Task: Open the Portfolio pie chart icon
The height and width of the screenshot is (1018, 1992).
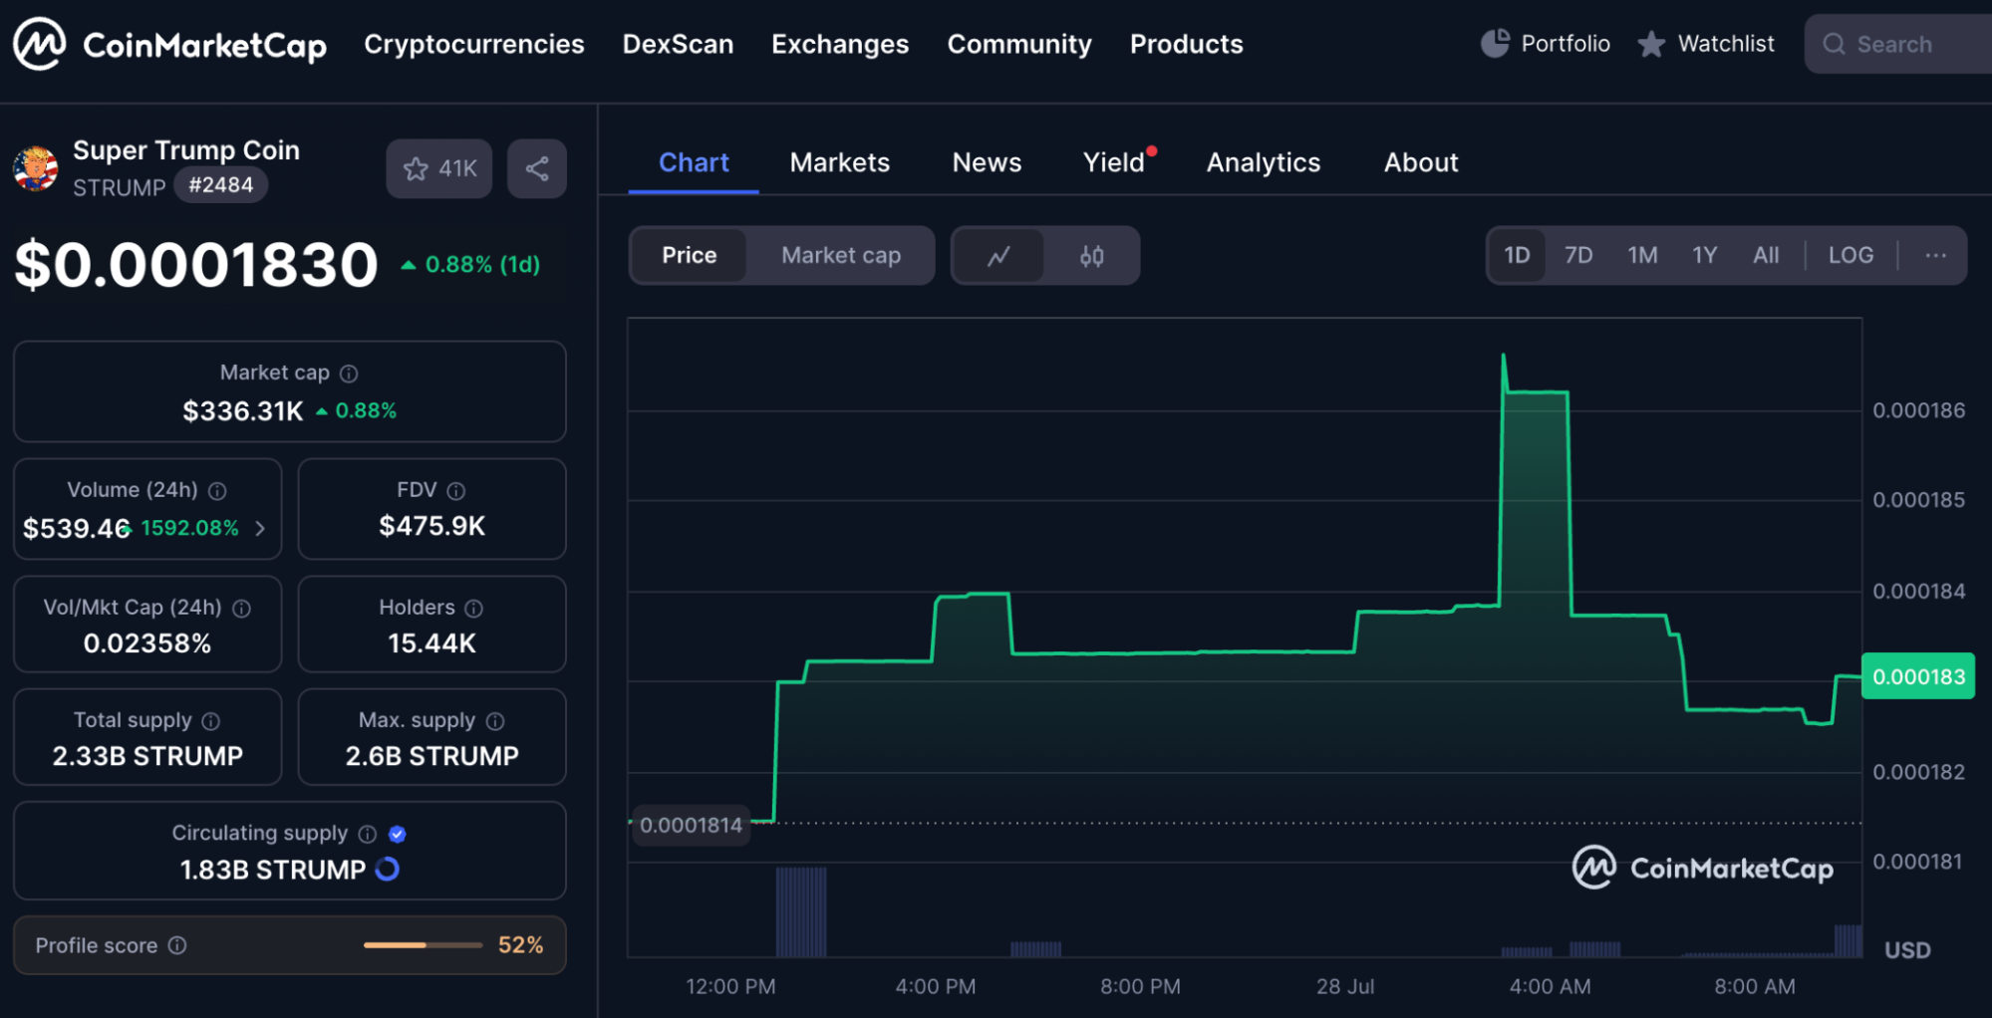Action: click(1495, 44)
